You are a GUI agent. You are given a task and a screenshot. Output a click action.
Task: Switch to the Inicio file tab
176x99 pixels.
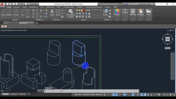click(x=6, y=23)
